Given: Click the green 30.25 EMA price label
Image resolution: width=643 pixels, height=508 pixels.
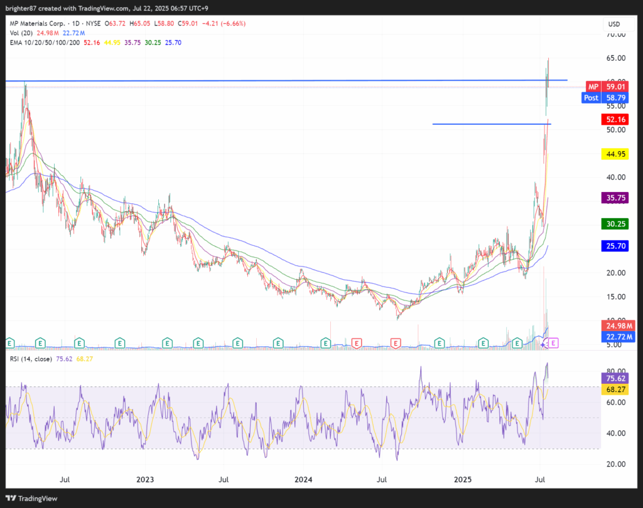Looking at the screenshot, I should point(615,224).
